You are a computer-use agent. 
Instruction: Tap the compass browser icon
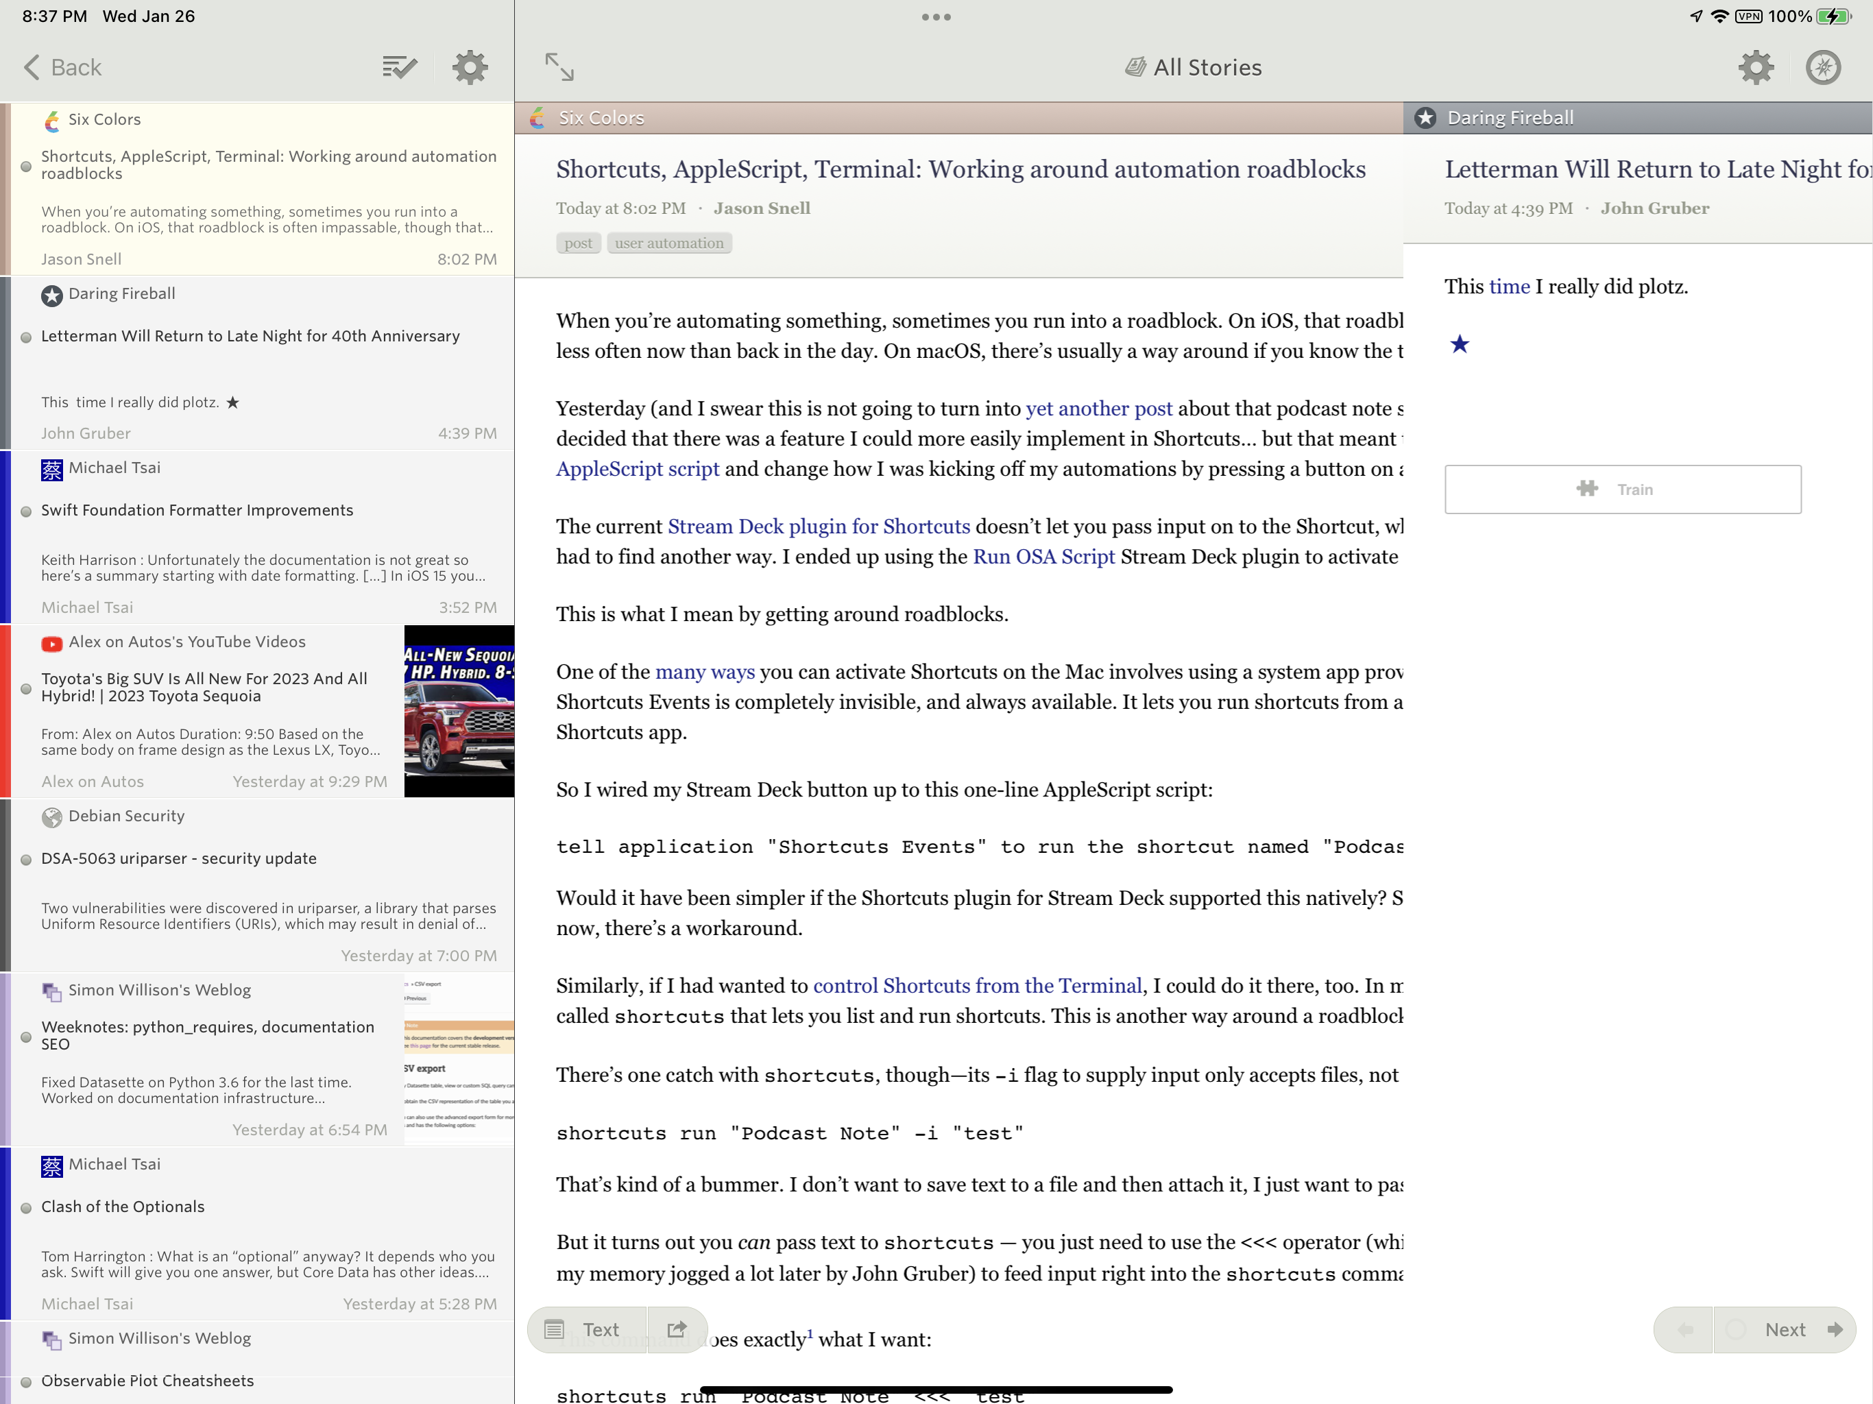click(1822, 67)
